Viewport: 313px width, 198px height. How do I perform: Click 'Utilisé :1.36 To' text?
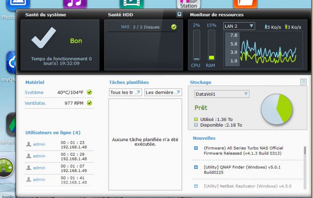217,119
